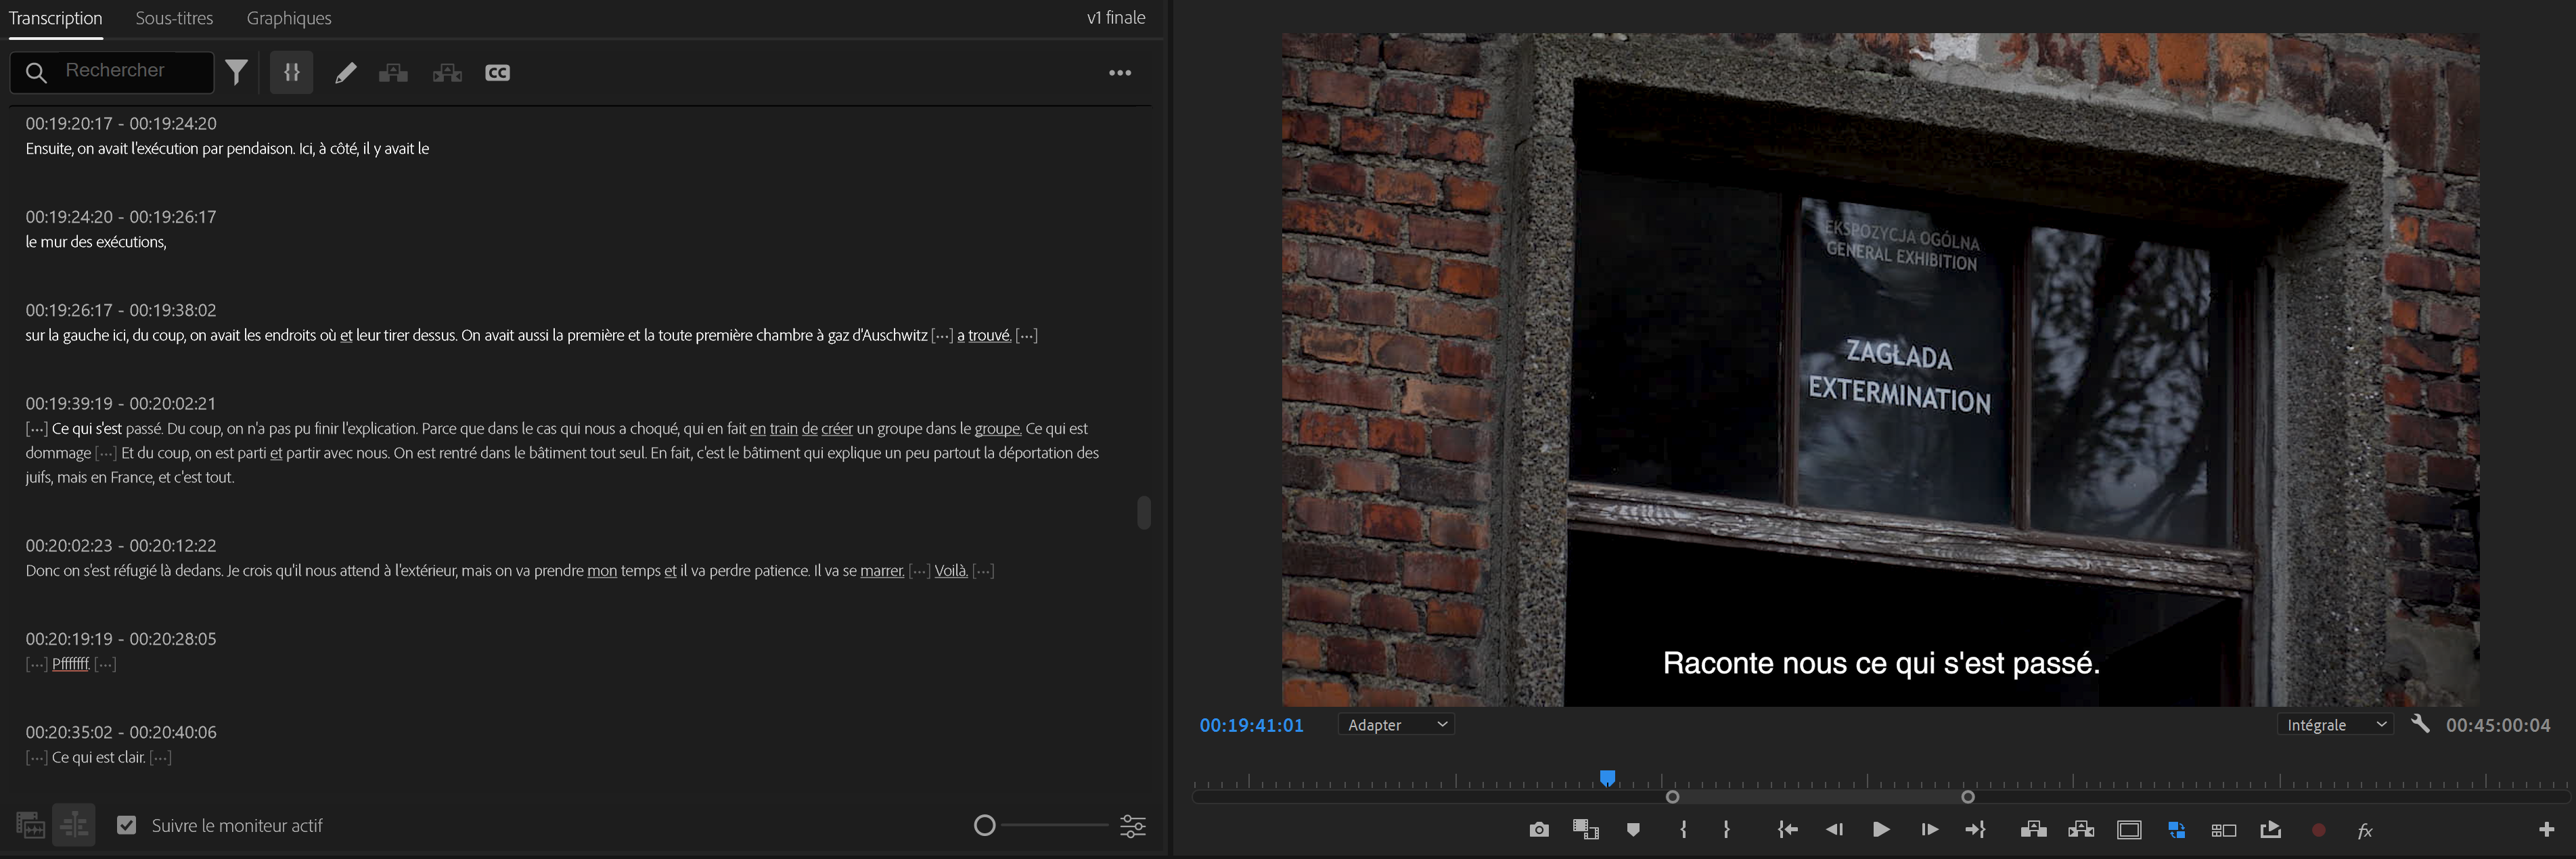This screenshot has height=859, width=2576.
Task: Click the Lift button in the monitor
Action: 2032,830
